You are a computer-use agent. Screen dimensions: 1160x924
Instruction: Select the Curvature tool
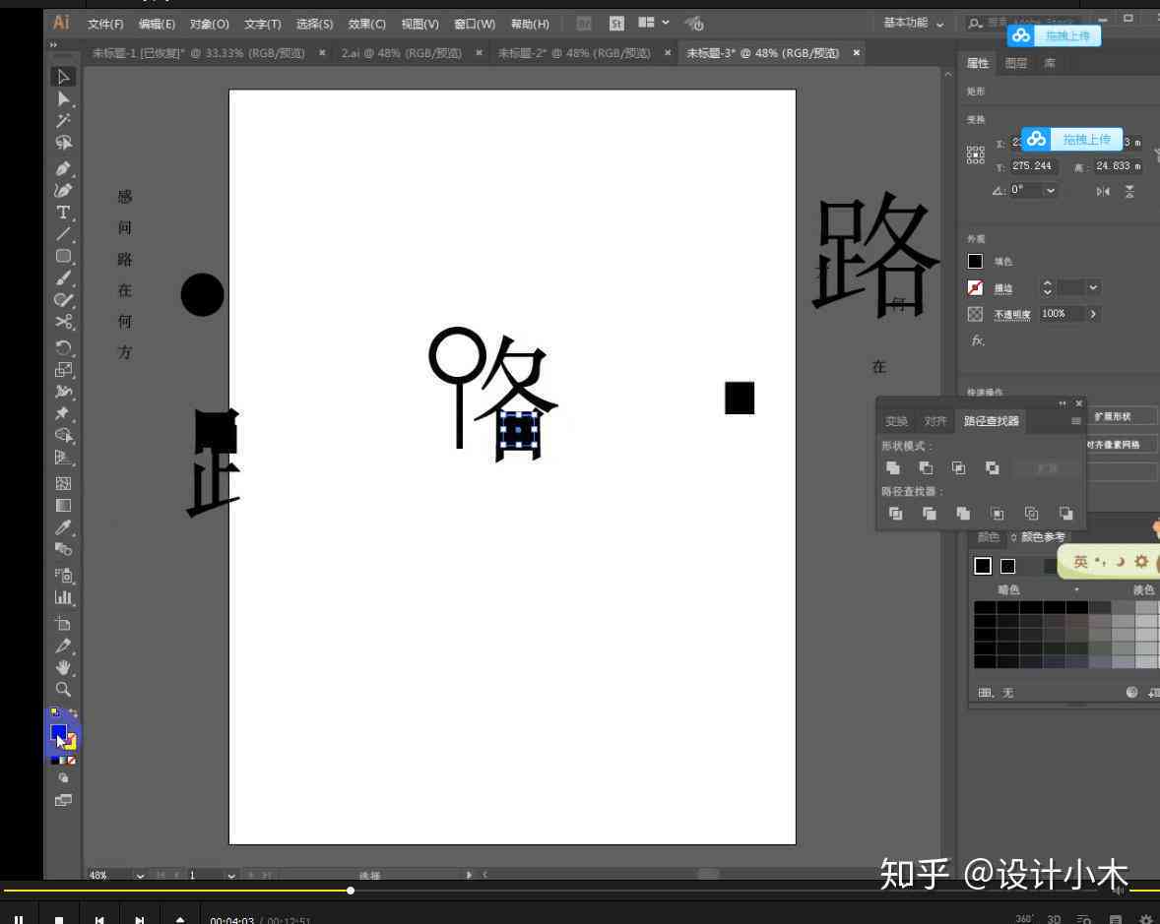pos(63,191)
